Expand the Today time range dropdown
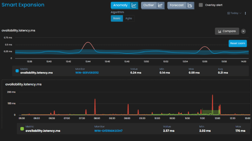Viewport: 252px width, 141px height. [235, 13]
